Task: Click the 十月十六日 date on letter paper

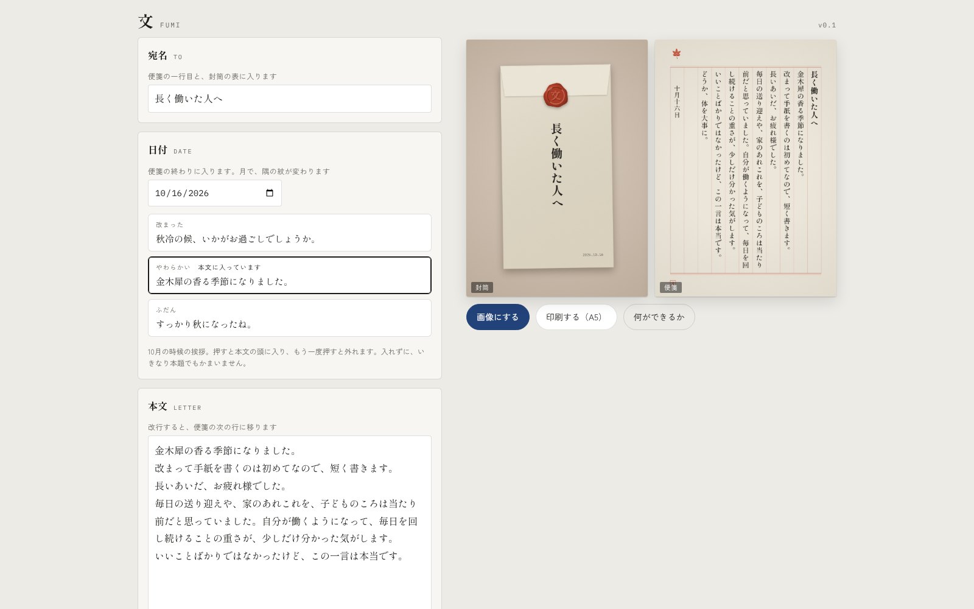Action: point(677,102)
